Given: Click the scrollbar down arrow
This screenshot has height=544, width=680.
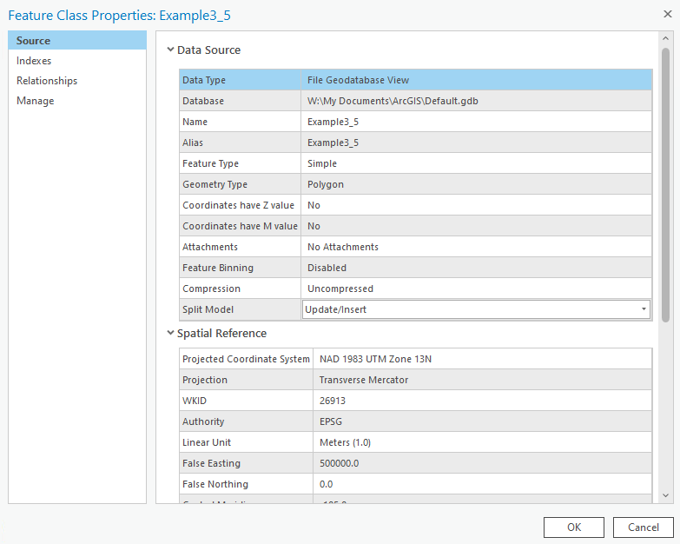Looking at the screenshot, I should tap(665, 495).
